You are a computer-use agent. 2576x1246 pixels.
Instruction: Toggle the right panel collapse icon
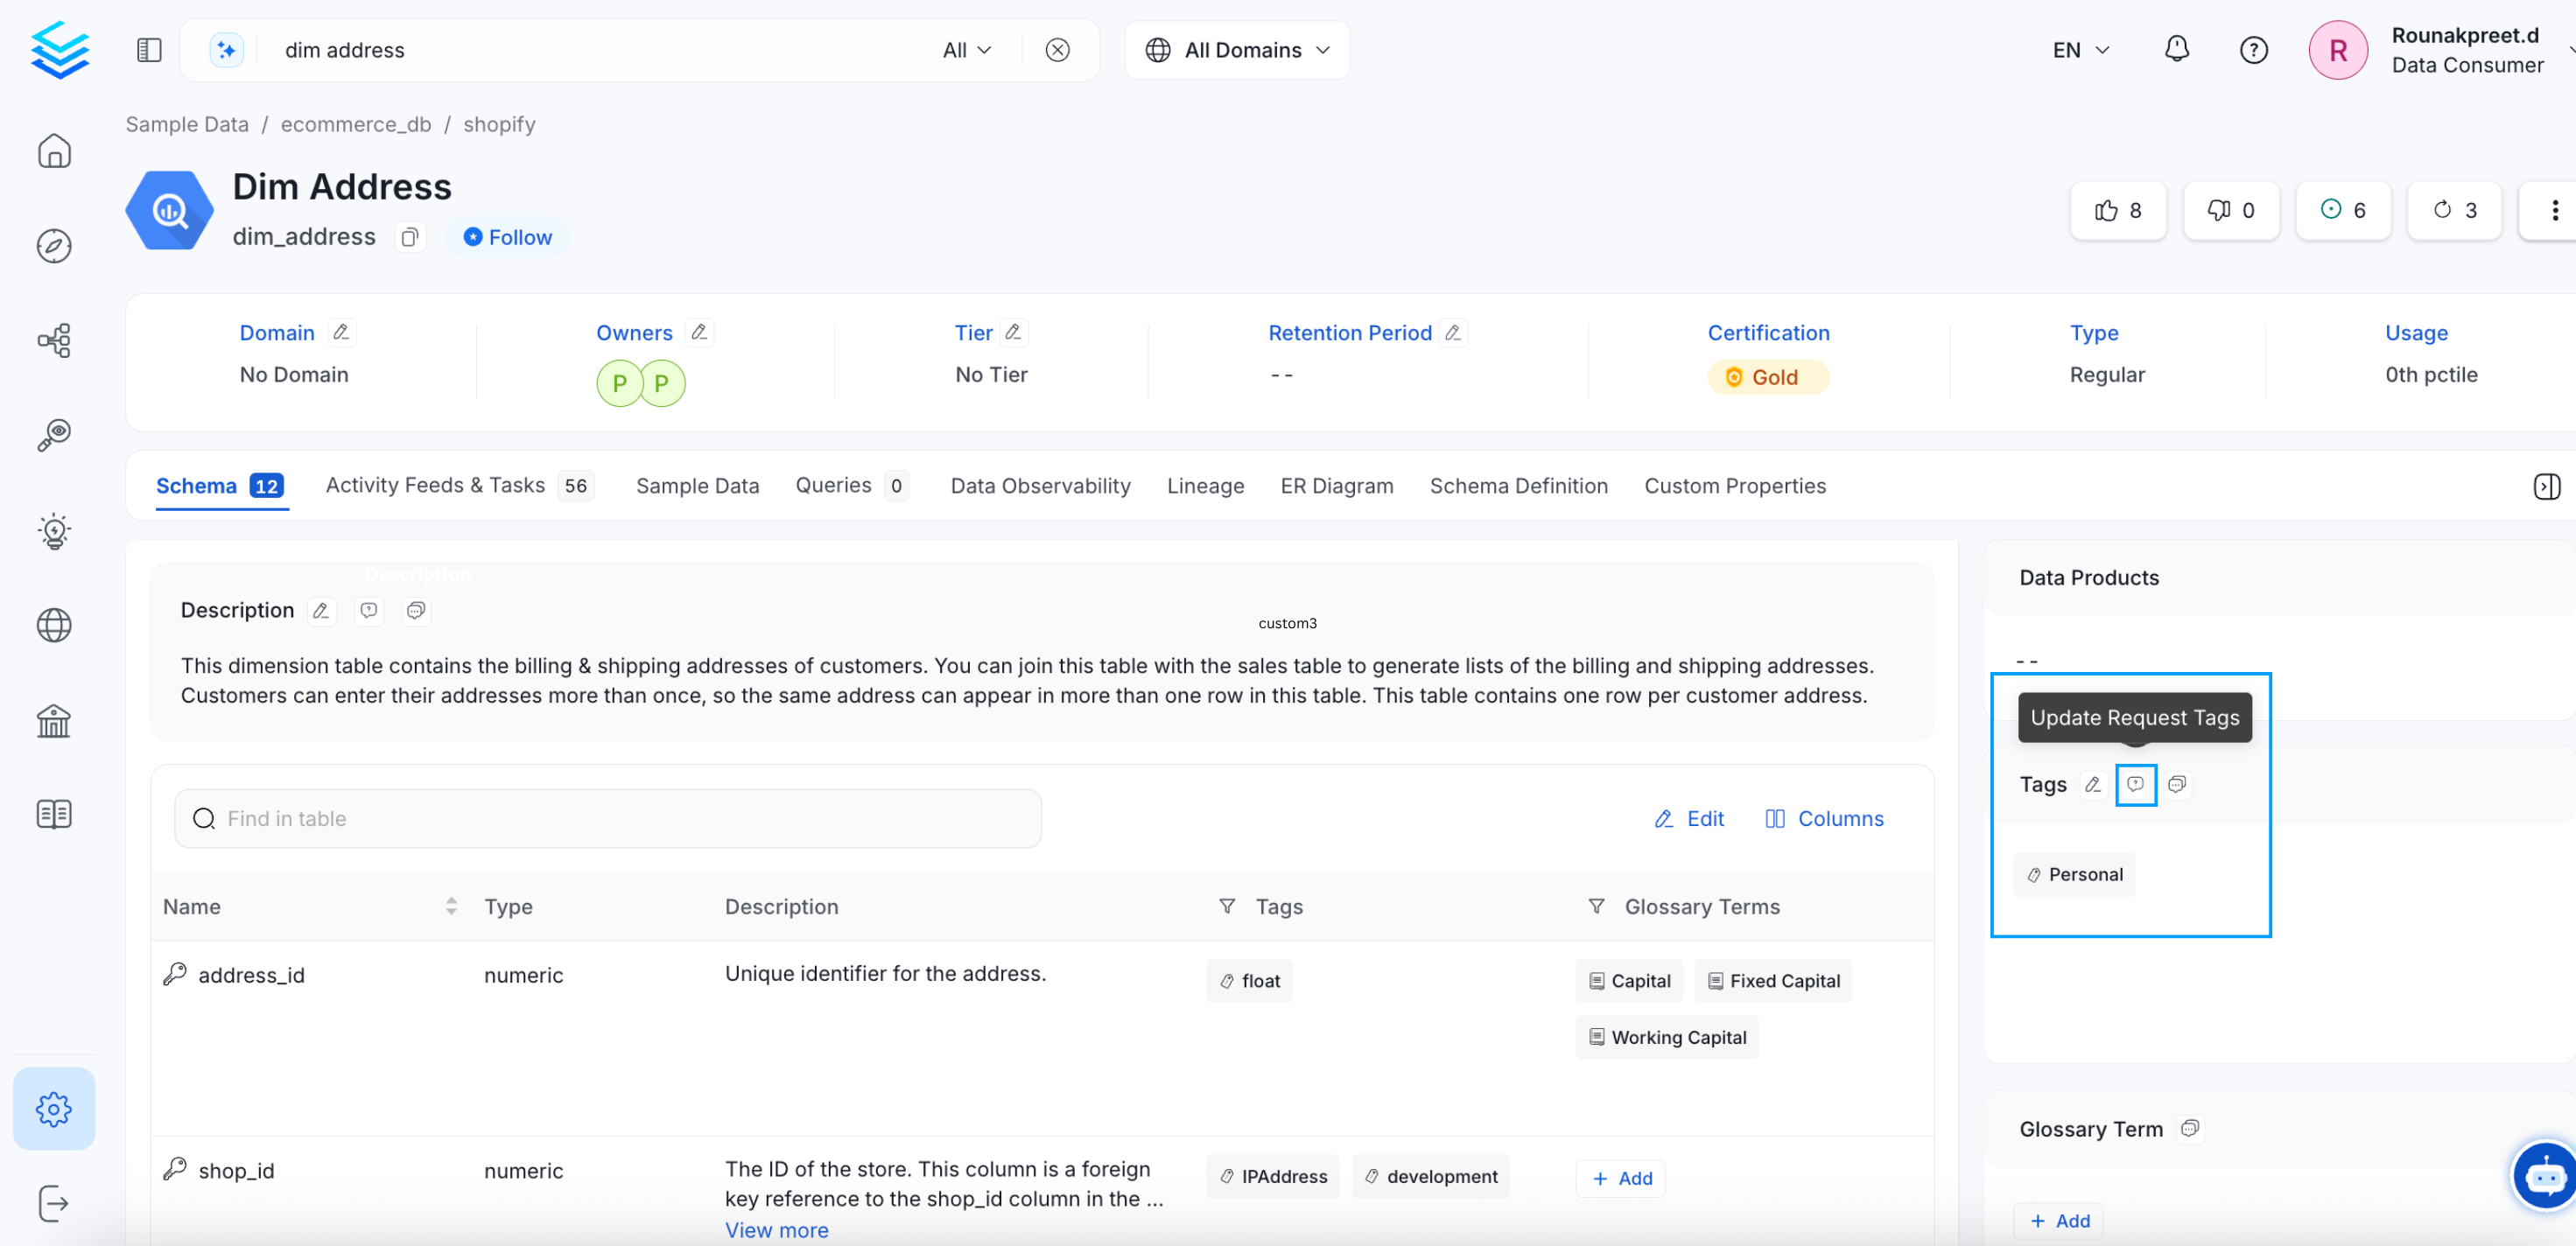click(2546, 486)
